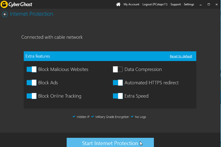This screenshot has height=147, width=221.
Task: Toggle Automated HTTPS redirect switch
Action: click(x=118, y=83)
